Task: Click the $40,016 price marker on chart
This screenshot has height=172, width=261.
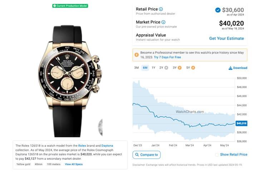Action: click(x=241, y=123)
